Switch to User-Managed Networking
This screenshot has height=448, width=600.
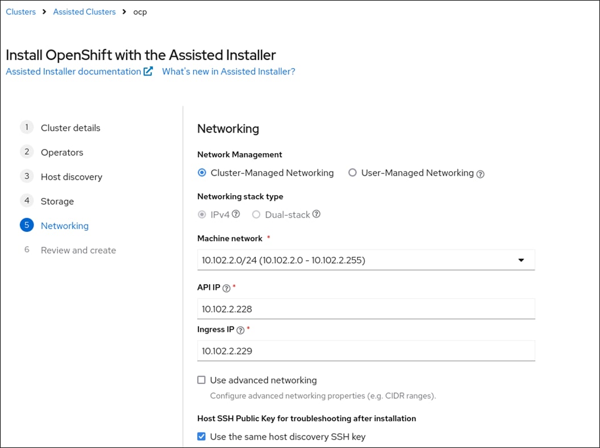[x=352, y=173]
